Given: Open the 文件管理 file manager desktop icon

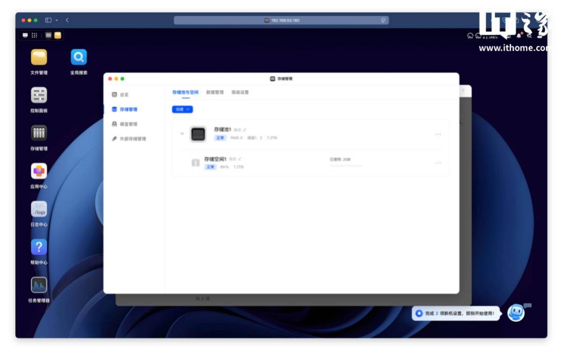Looking at the screenshot, I should [39, 58].
